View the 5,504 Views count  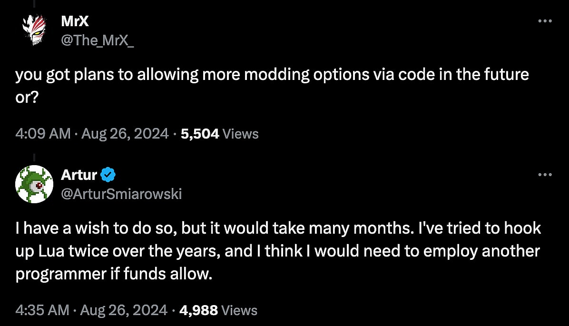coord(219,134)
